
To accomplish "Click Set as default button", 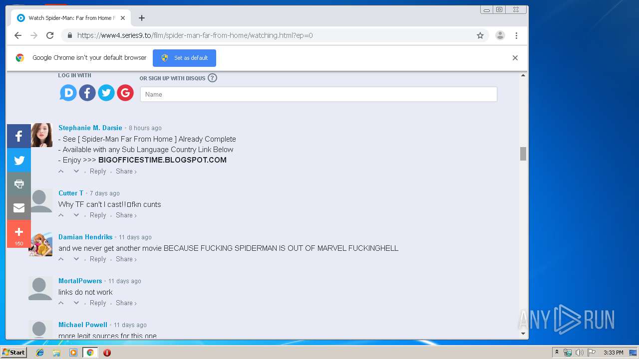I will (184, 58).
